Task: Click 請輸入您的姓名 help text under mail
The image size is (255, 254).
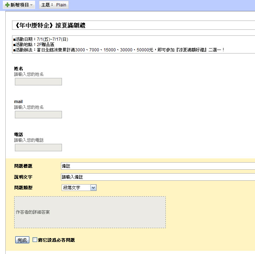Action: pyautogui.click(x=29, y=107)
